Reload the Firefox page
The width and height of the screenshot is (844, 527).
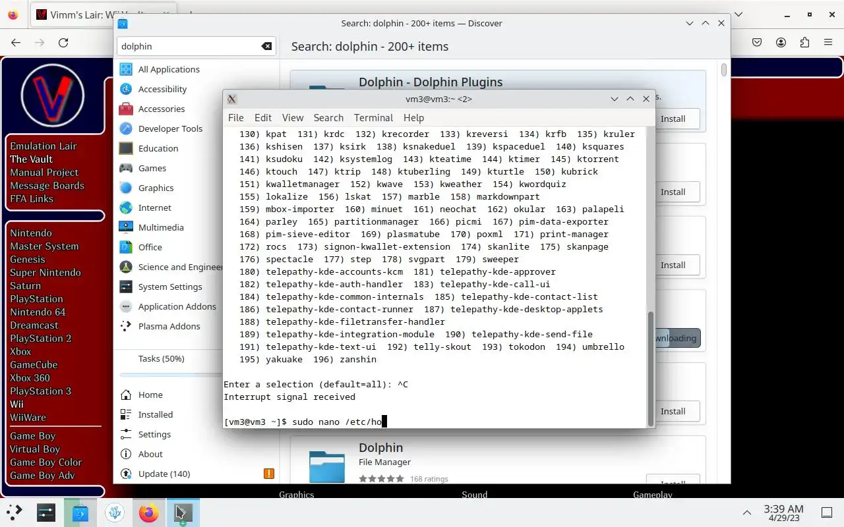[x=63, y=42]
